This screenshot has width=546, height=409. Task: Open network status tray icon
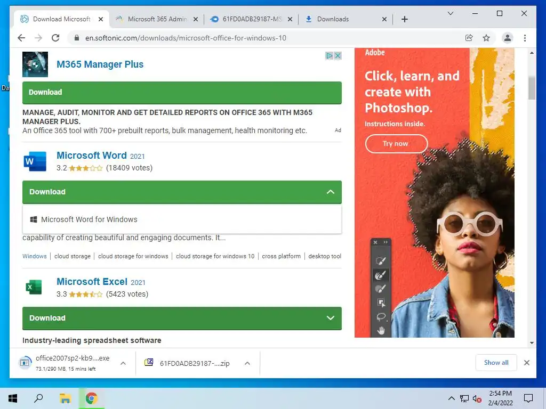464,398
